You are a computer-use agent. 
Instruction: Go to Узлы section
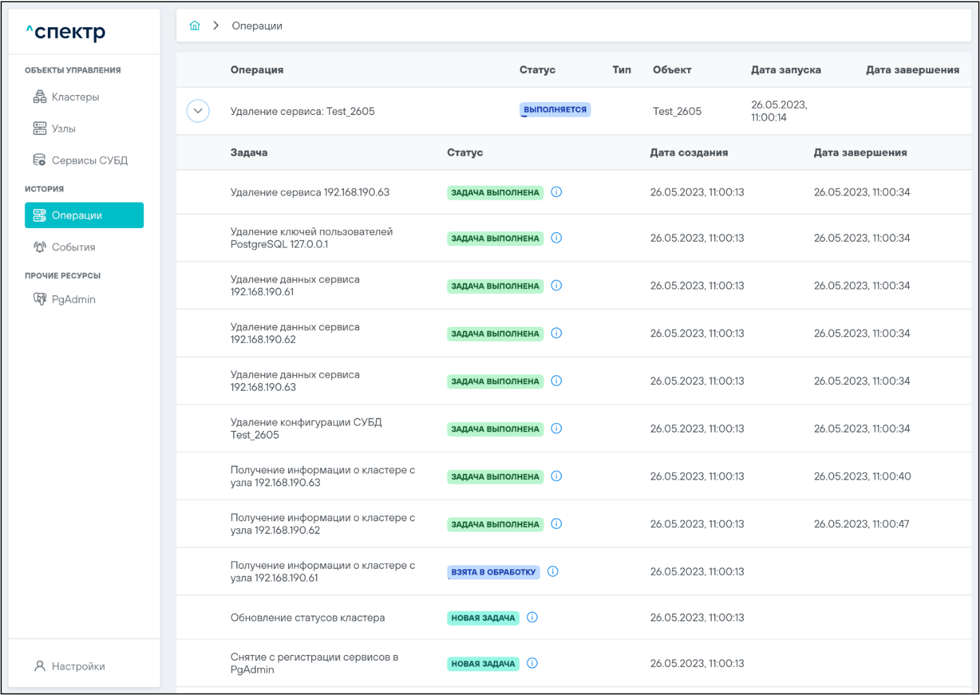coord(63,129)
